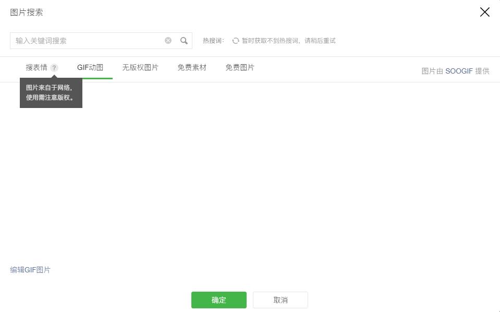Viewport: 500px width, 312px height.
Task: Click the question mark icon beside 搜表情
Action: [54, 67]
